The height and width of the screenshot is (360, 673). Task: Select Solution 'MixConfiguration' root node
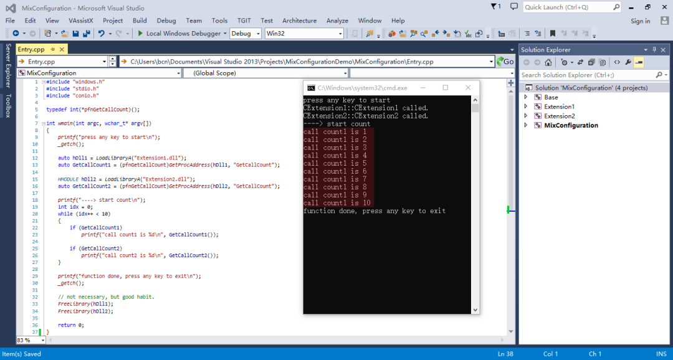594,88
